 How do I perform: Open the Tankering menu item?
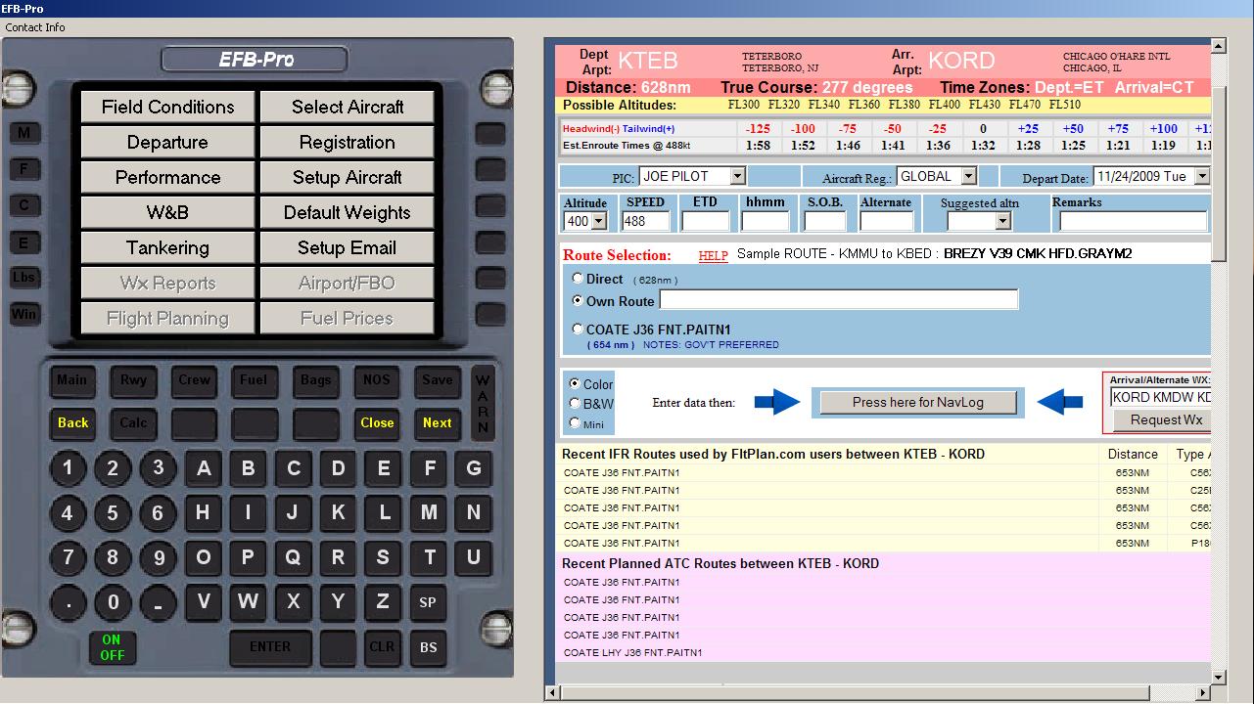[167, 248]
